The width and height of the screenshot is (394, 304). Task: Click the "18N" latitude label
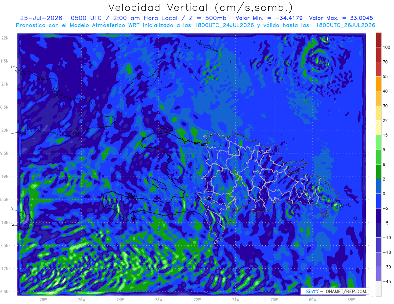point(5,223)
